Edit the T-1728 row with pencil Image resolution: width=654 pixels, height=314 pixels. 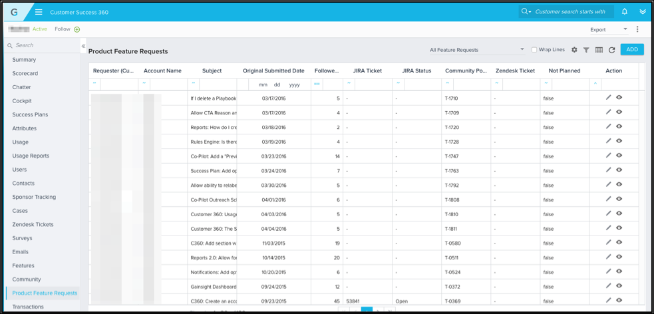pyautogui.click(x=608, y=141)
